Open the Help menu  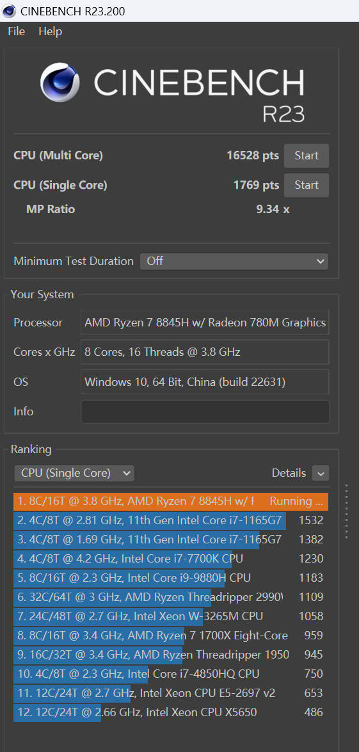coord(51,31)
